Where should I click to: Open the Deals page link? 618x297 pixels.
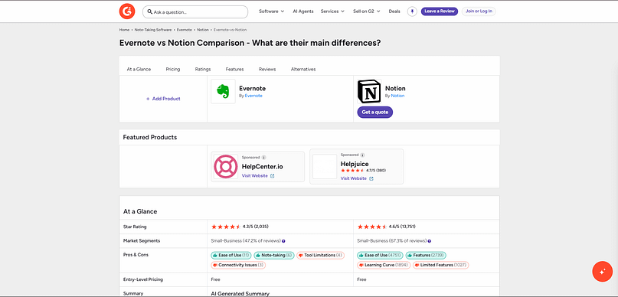click(394, 11)
